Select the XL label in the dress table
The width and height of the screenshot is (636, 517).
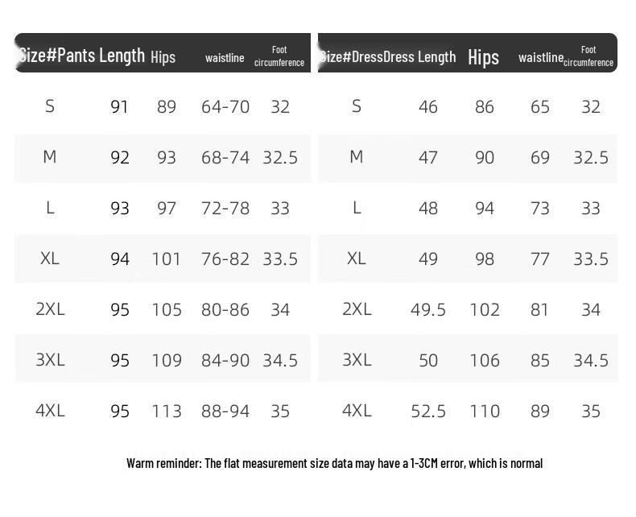[356, 258]
